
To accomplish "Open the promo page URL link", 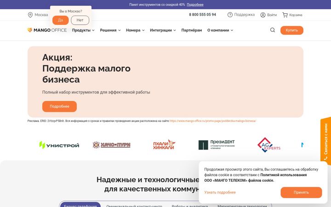I will pyautogui.click(x=212, y=121).
